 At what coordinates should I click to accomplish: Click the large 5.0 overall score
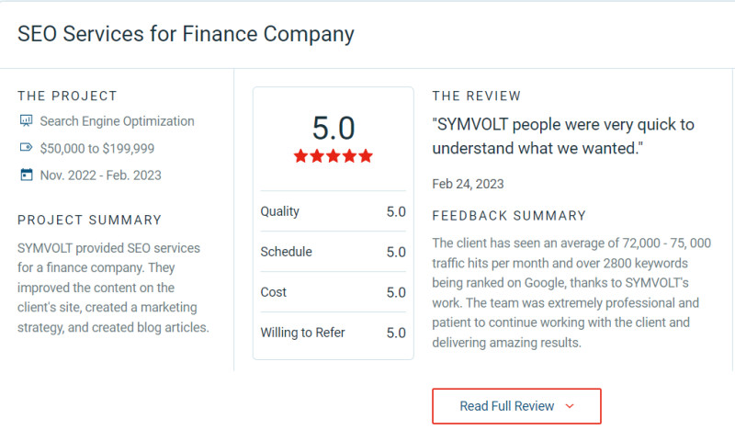click(x=333, y=128)
